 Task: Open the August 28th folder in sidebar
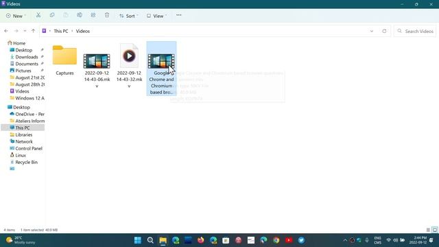[x=27, y=84]
